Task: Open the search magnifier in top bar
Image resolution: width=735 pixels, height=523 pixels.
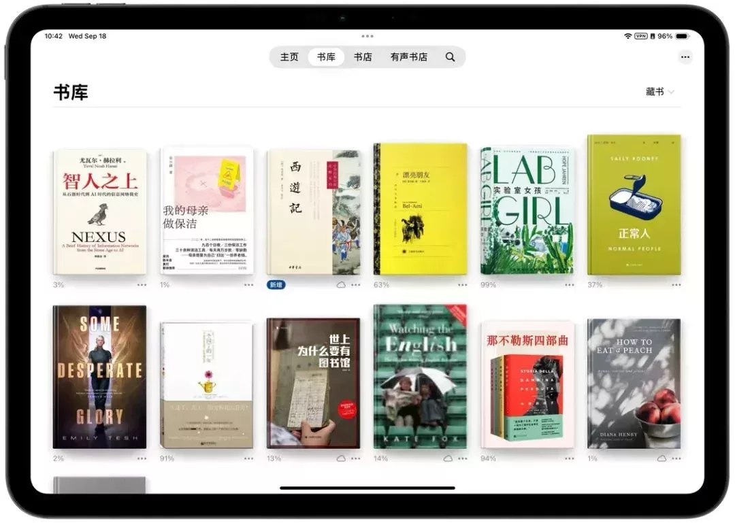Action: [x=450, y=57]
